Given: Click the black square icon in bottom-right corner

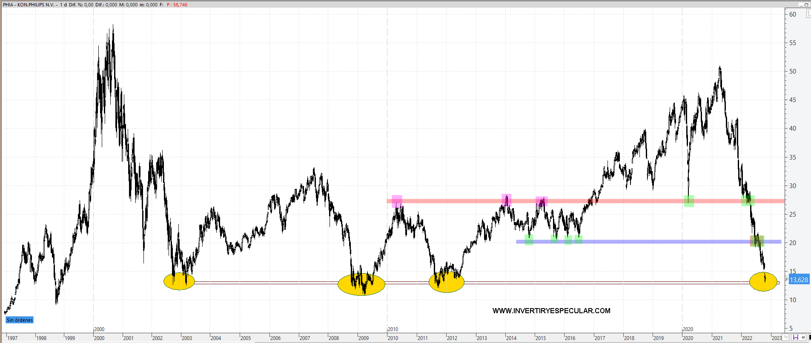Looking at the screenshot, I should coord(809,337).
